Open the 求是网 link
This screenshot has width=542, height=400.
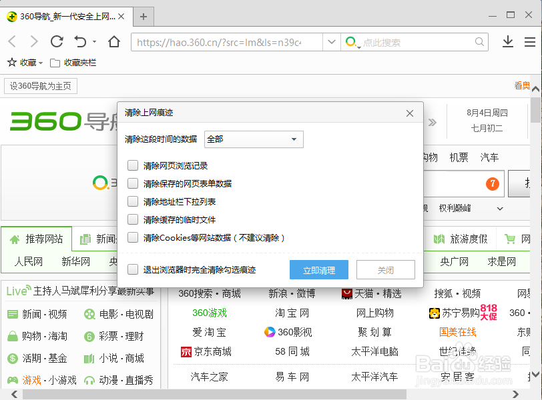click(501, 261)
